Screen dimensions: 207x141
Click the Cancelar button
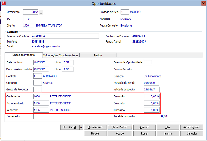point(191,134)
